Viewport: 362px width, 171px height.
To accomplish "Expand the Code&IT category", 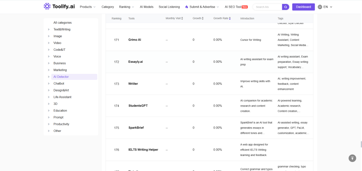I will click(49, 50).
